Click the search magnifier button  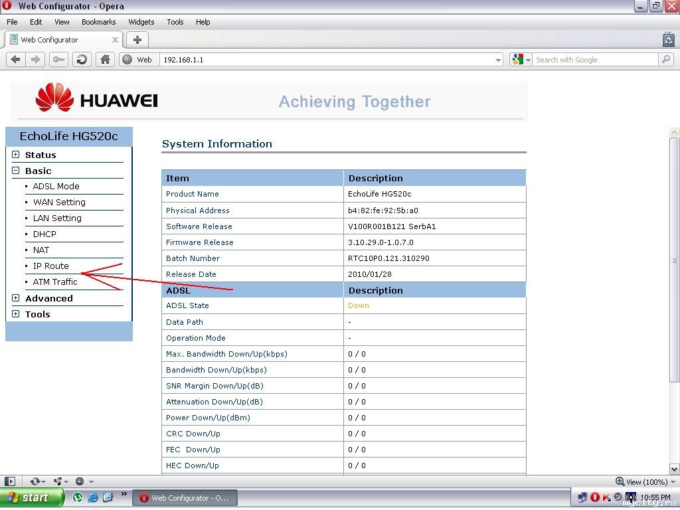(665, 59)
